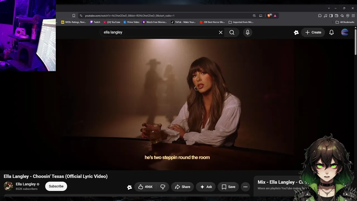Like the video showing 496K likes

pyautogui.click(x=145, y=187)
